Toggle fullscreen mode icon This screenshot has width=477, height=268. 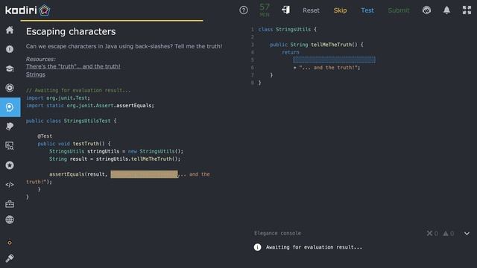tap(467, 10)
